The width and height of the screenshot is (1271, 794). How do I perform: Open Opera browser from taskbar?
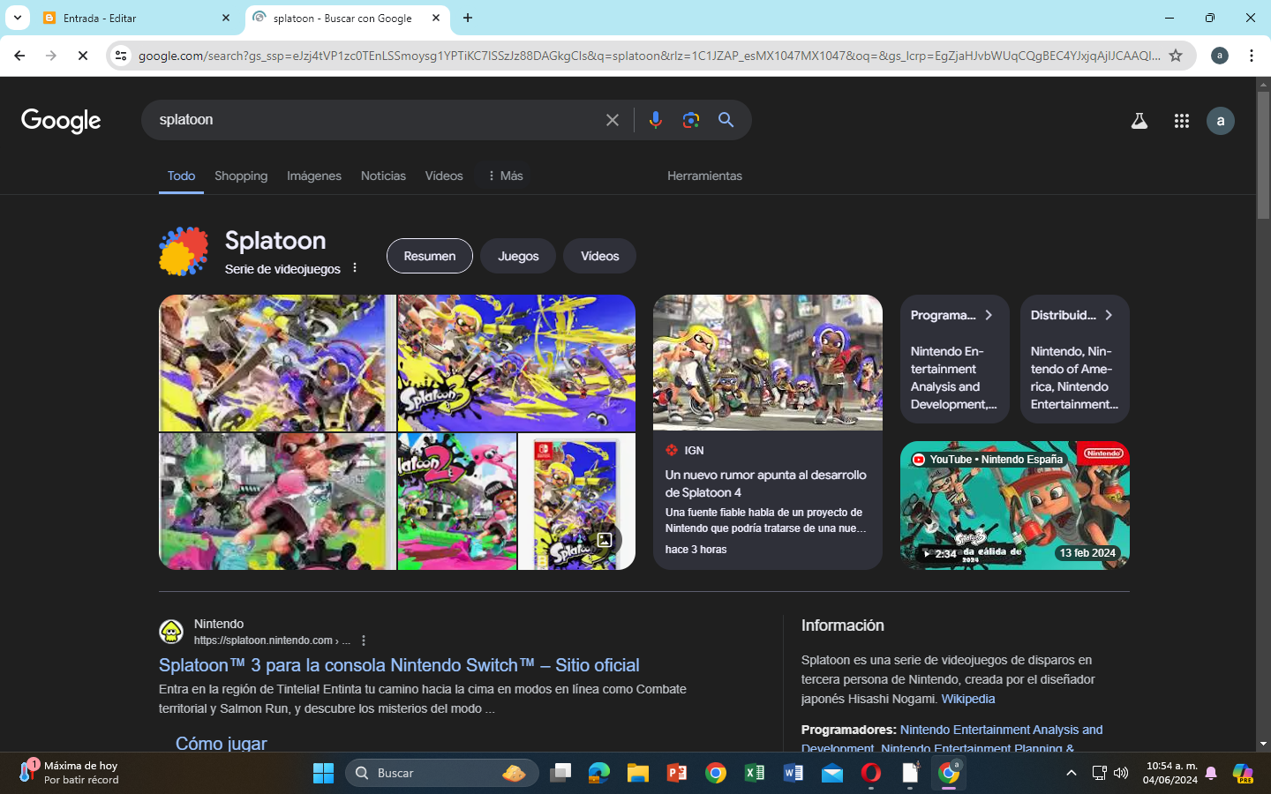point(871,773)
